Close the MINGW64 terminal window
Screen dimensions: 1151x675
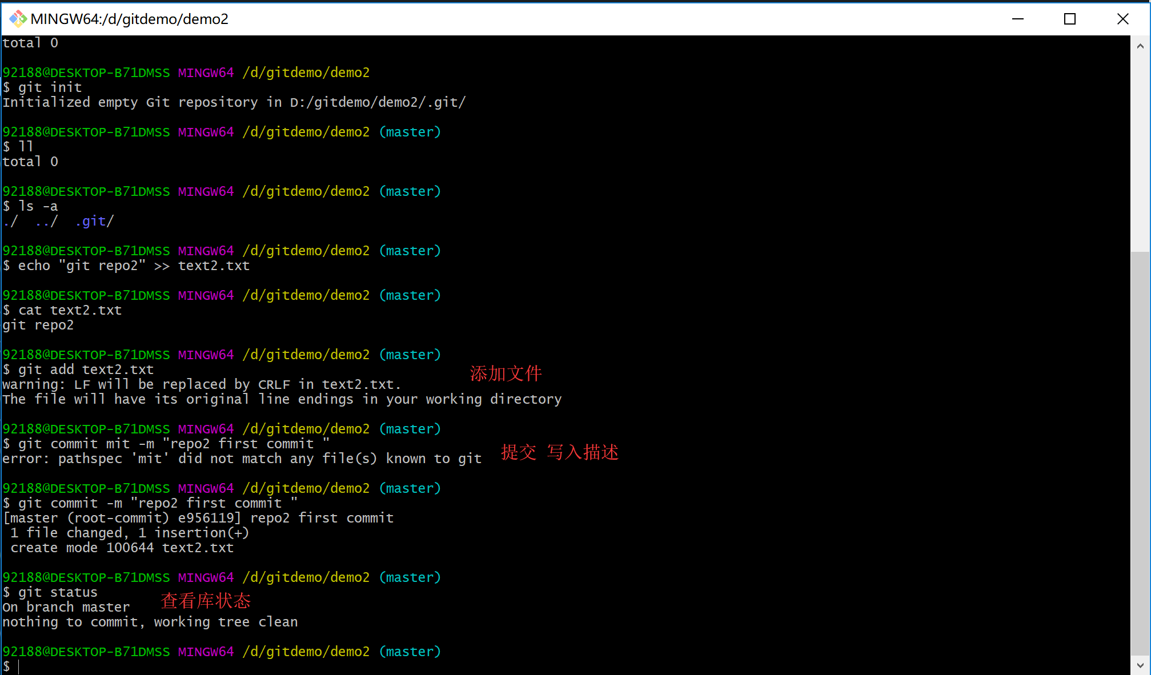point(1122,19)
